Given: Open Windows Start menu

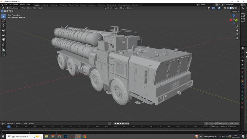Looking at the screenshot, I should pyautogui.click(x=3, y=137).
